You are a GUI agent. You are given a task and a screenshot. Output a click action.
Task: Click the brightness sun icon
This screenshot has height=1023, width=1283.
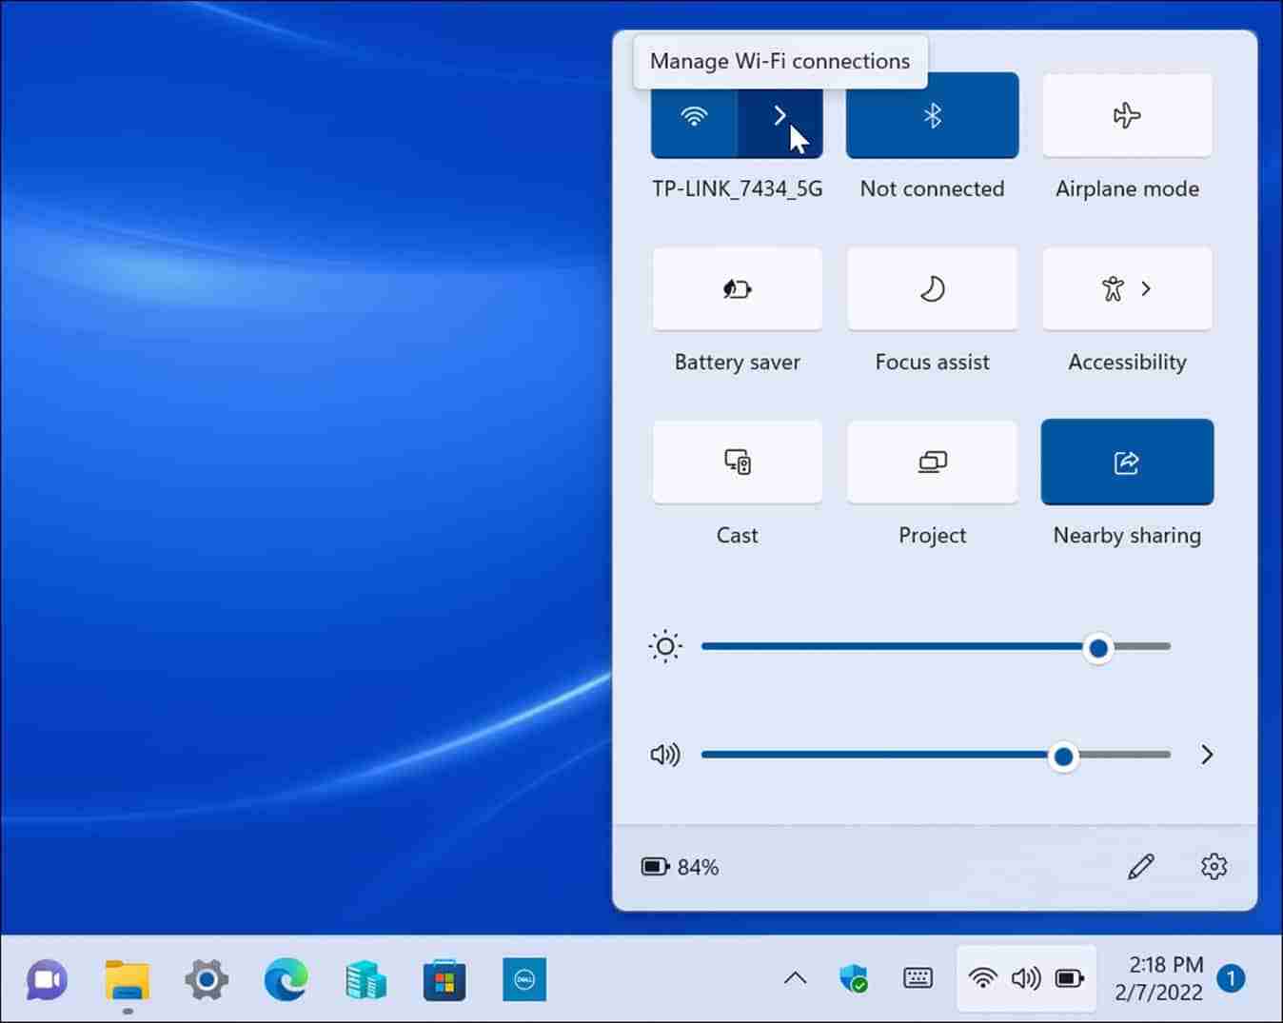(x=665, y=647)
